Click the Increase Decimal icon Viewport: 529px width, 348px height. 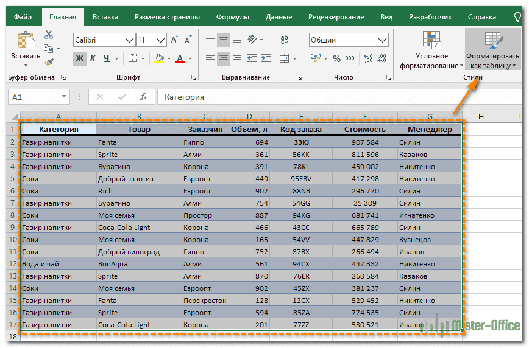(x=367, y=58)
